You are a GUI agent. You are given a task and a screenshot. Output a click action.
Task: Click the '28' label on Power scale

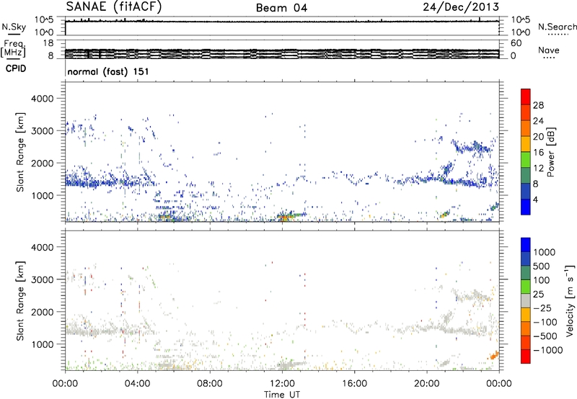(538, 105)
